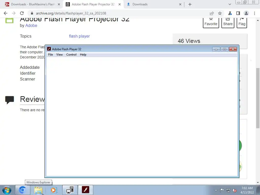Screen dimensions: 260x195
Task: Open the Control menu in Flash Player
Action: (x=71, y=55)
